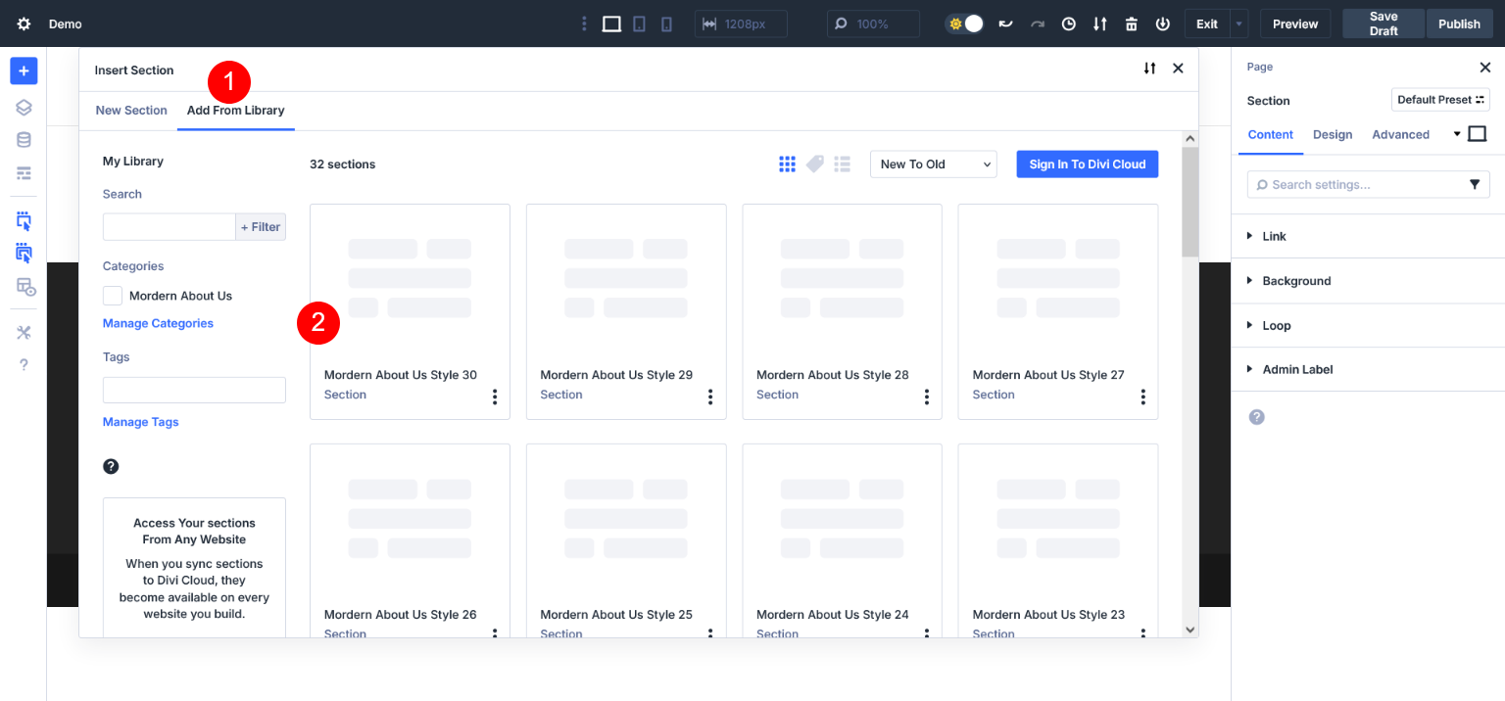Click the + Filter button
The image size is (1505, 701).
tap(261, 227)
